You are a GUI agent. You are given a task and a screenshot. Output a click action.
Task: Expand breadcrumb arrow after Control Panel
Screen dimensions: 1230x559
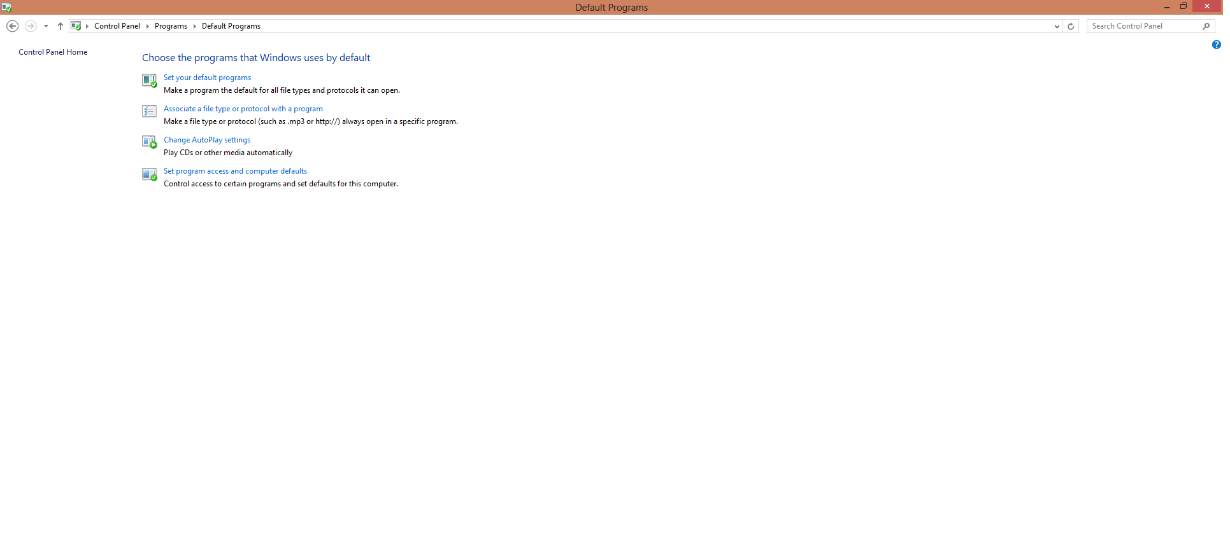click(147, 26)
